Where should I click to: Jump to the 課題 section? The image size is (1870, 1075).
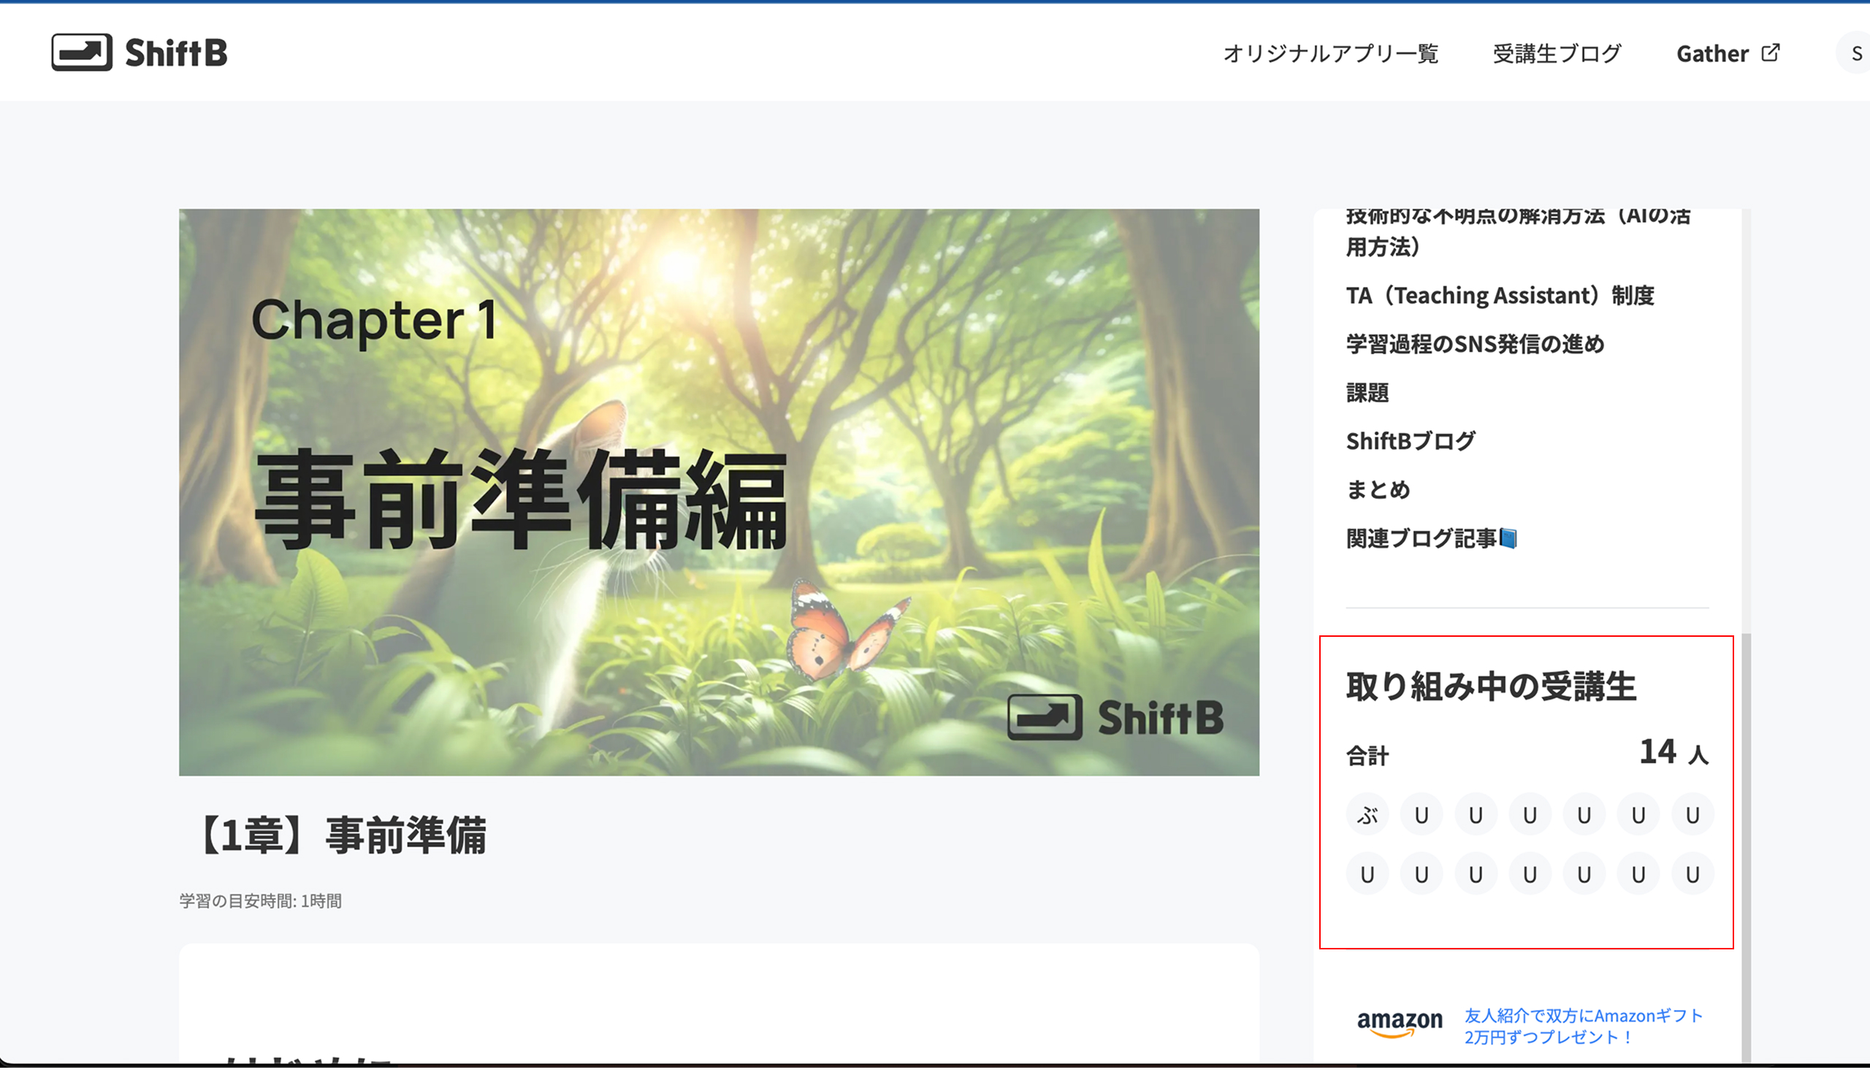pyautogui.click(x=1367, y=393)
